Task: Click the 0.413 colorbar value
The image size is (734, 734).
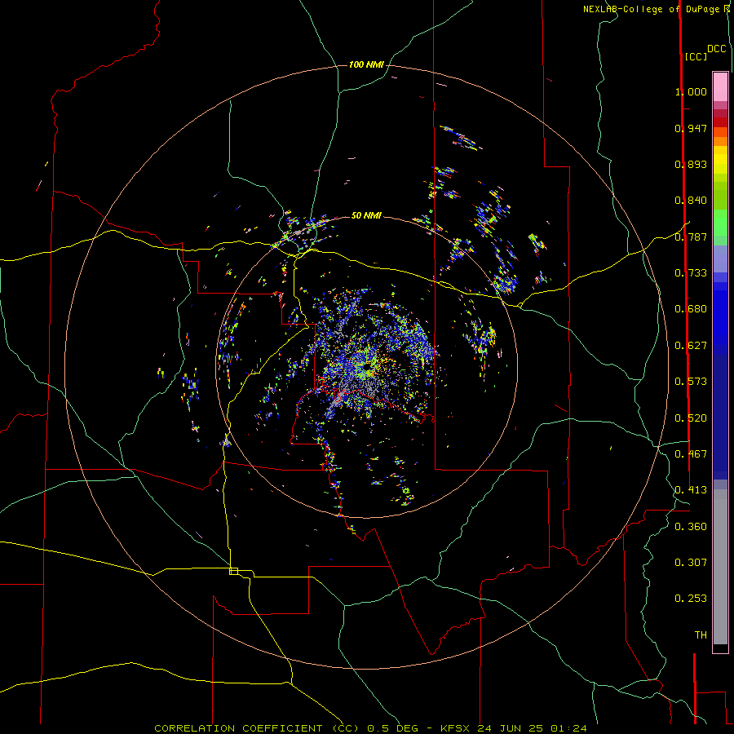Action: tap(691, 490)
